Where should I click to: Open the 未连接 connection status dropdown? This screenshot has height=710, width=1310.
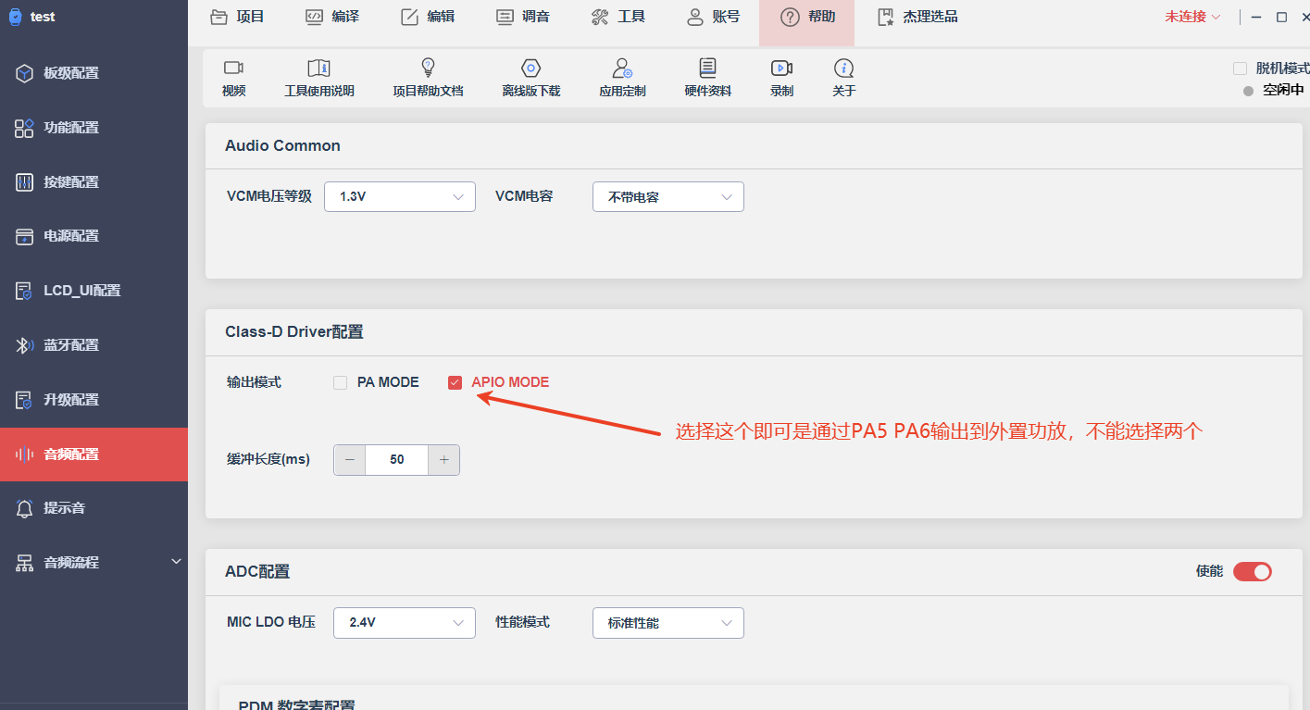click(x=1192, y=17)
